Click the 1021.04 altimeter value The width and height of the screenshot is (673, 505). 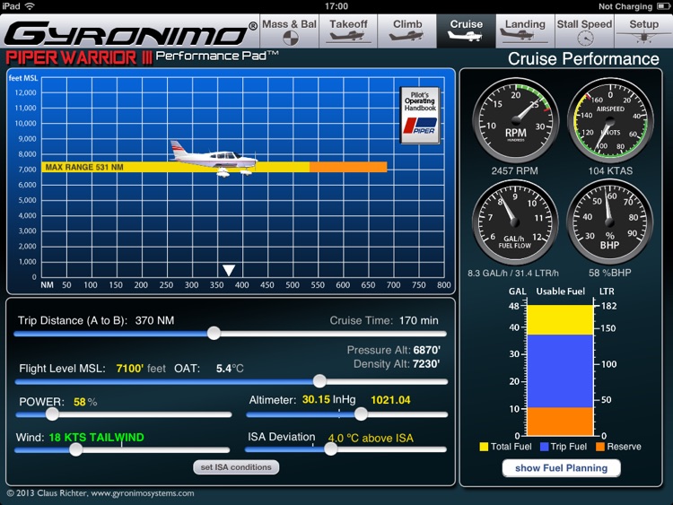[x=390, y=400]
